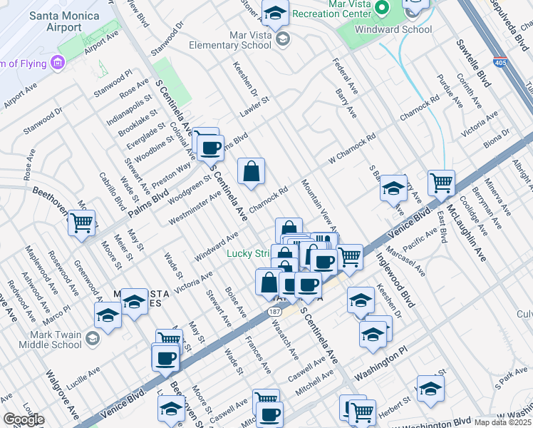Click the route 187 shield on Venice Blvd
The image size is (533, 428).
coord(274,312)
